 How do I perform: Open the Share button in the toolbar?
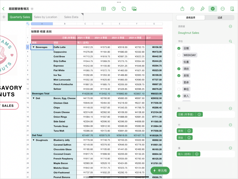182,9
